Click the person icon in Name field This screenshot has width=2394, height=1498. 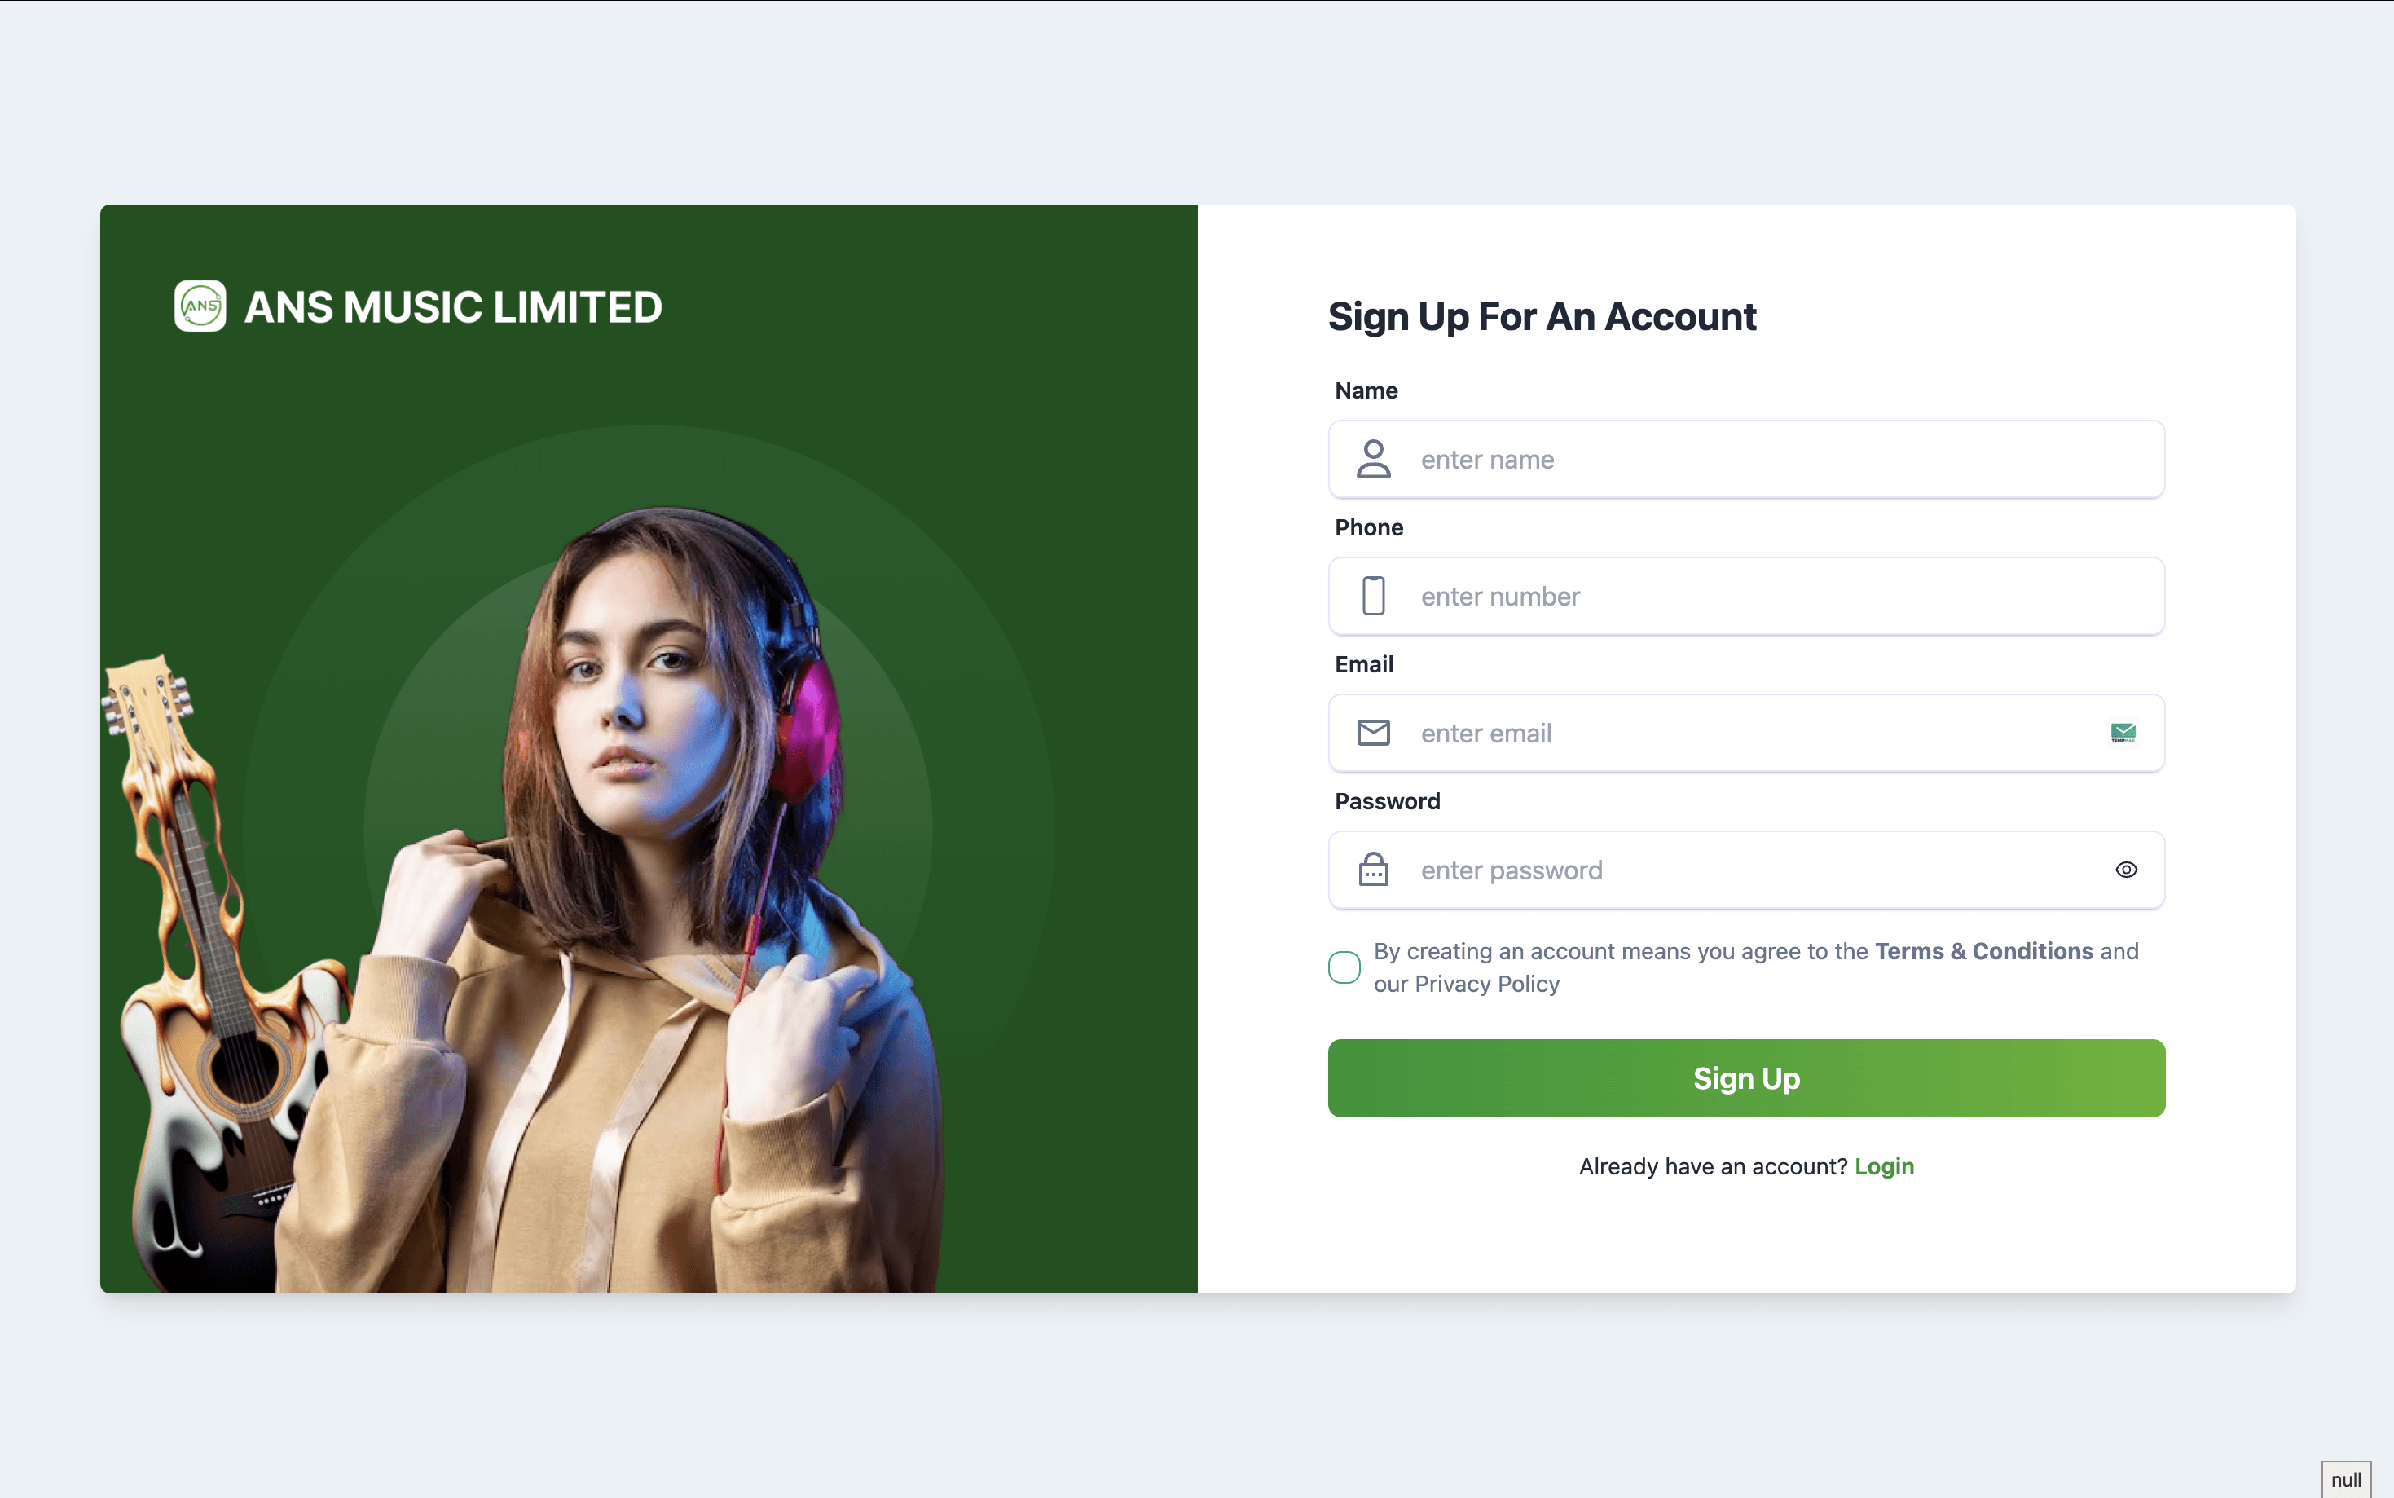coord(1373,459)
